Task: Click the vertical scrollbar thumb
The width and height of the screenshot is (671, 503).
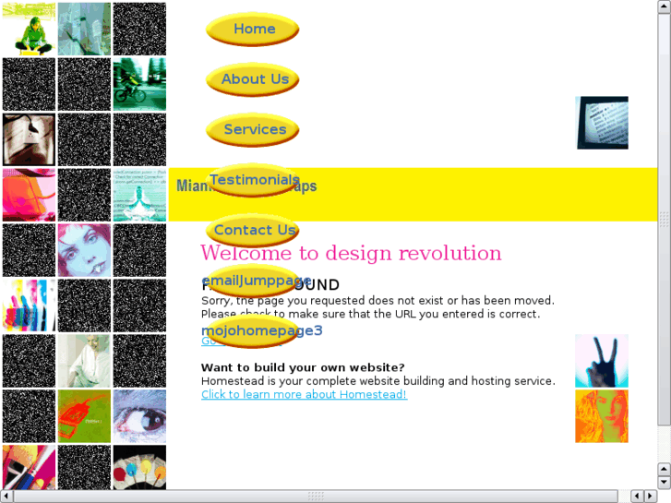Action: click(x=664, y=219)
